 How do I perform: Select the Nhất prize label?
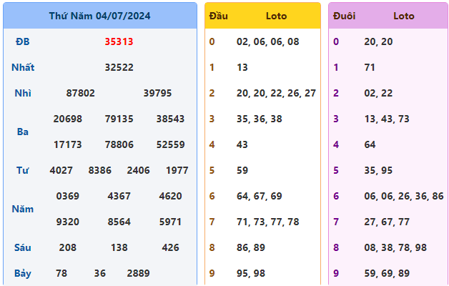(x=23, y=67)
